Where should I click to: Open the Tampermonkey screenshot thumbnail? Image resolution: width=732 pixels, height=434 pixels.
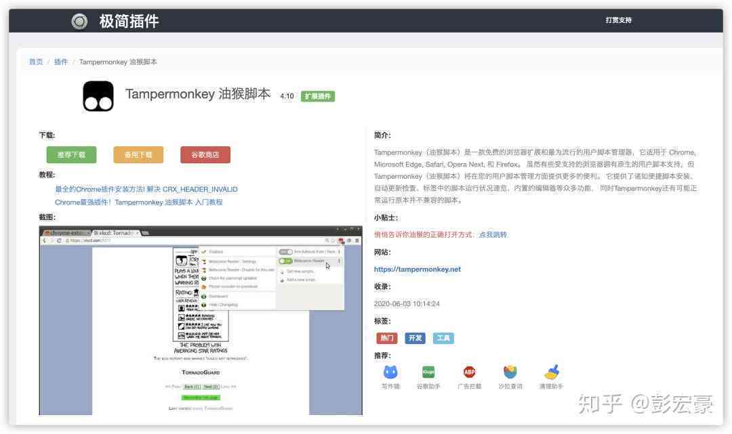click(x=201, y=321)
